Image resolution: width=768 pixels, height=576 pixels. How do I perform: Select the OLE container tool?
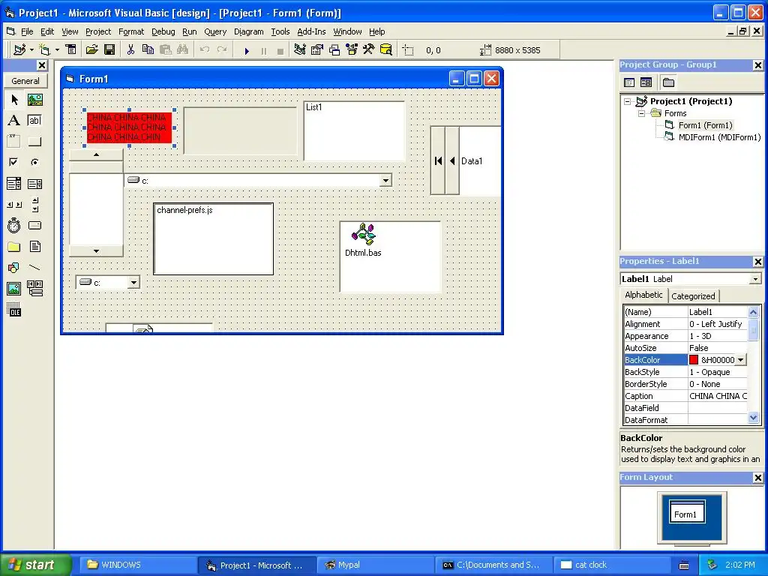click(14, 310)
